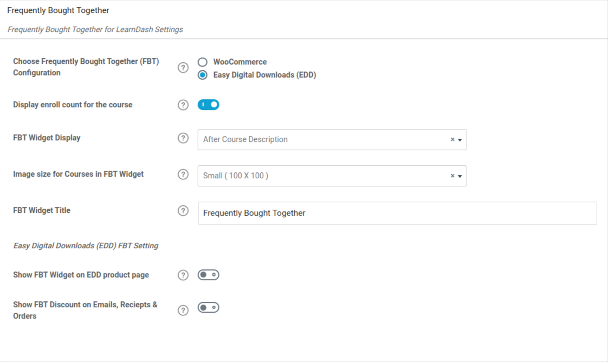Image resolution: width=608 pixels, height=362 pixels.
Task: Clear the Small (100 X 100) selection
Action: click(452, 176)
